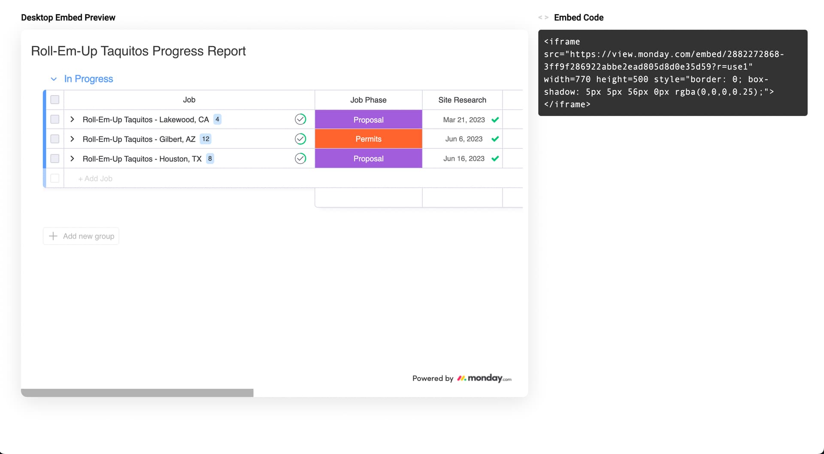
Task: Click the status check icon for Lakewood, CA
Action: 300,119
